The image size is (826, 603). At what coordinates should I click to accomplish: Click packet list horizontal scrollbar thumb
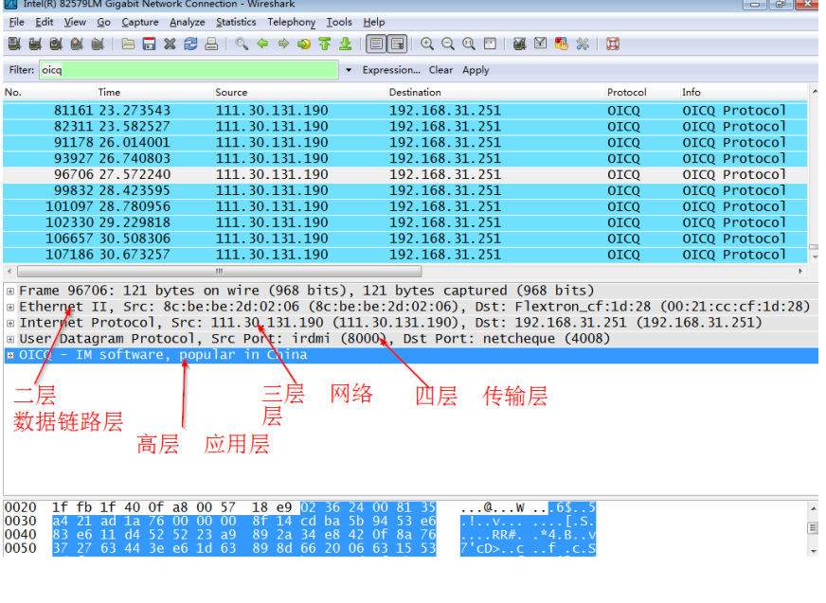[x=219, y=272]
